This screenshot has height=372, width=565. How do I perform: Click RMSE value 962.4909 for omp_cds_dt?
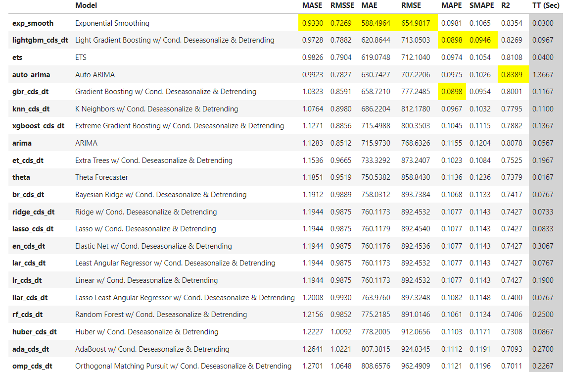(416, 366)
